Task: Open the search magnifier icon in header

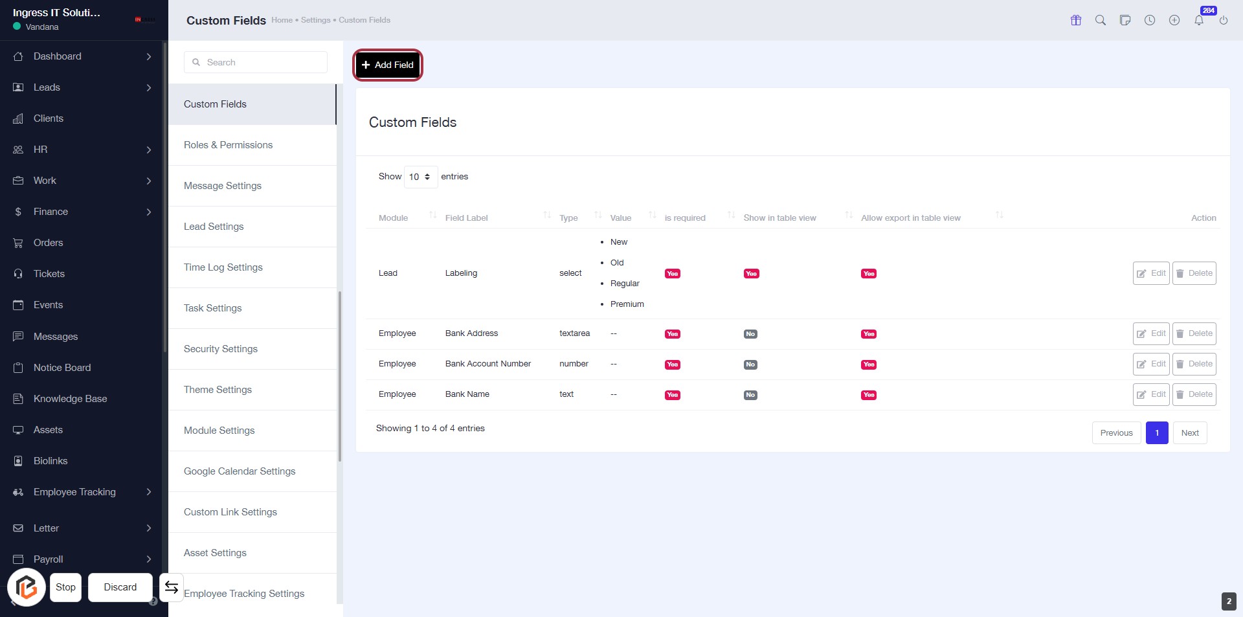Action: click(x=1101, y=20)
